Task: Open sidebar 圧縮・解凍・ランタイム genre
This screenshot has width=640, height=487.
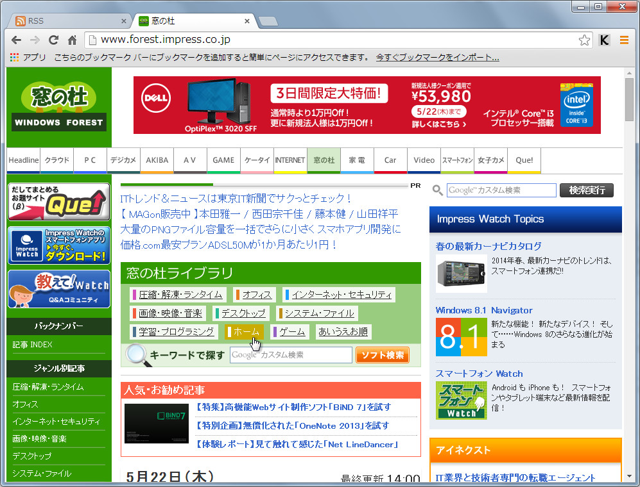Action: click(x=48, y=387)
